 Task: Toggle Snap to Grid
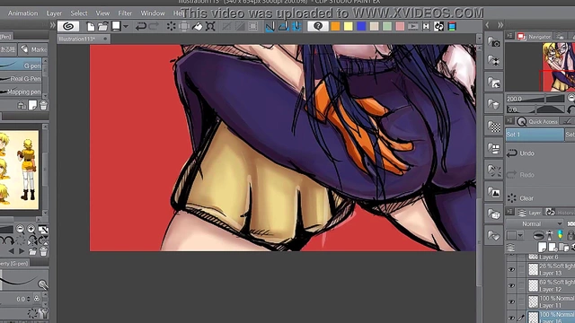tap(296, 26)
